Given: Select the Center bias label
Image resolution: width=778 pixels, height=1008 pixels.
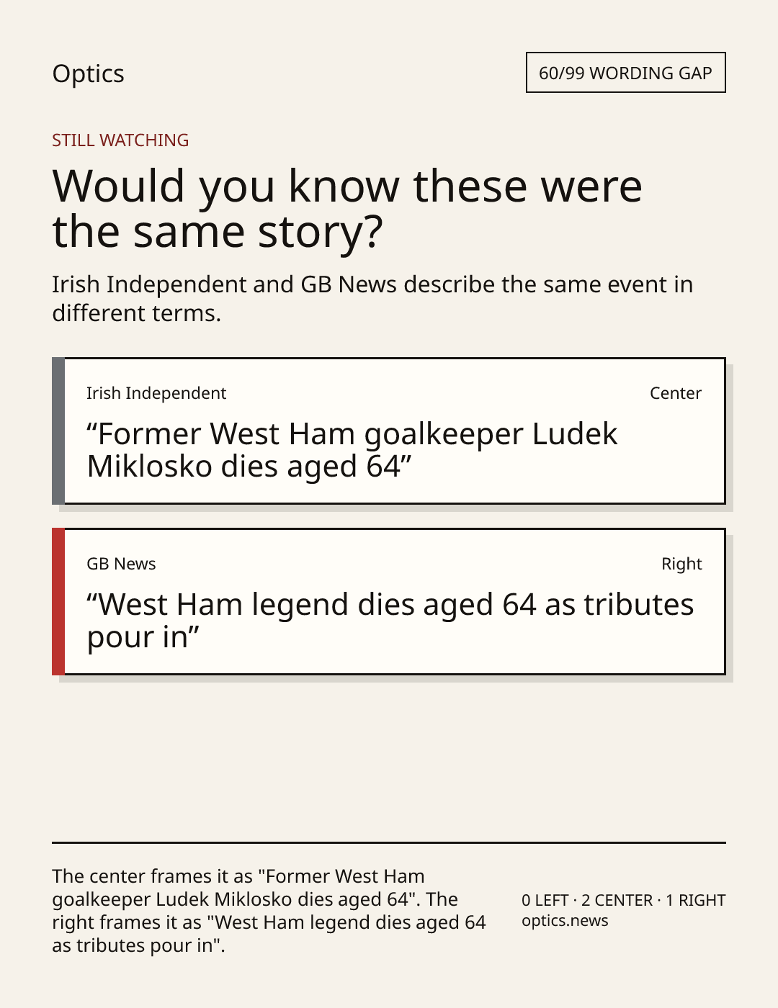Looking at the screenshot, I should click(676, 393).
